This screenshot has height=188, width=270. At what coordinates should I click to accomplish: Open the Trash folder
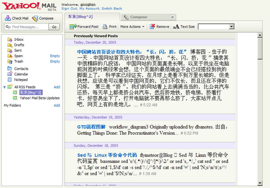point(18,61)
